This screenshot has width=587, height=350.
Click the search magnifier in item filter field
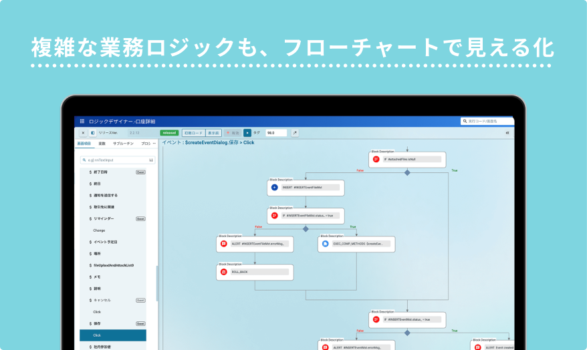[84, 160]
